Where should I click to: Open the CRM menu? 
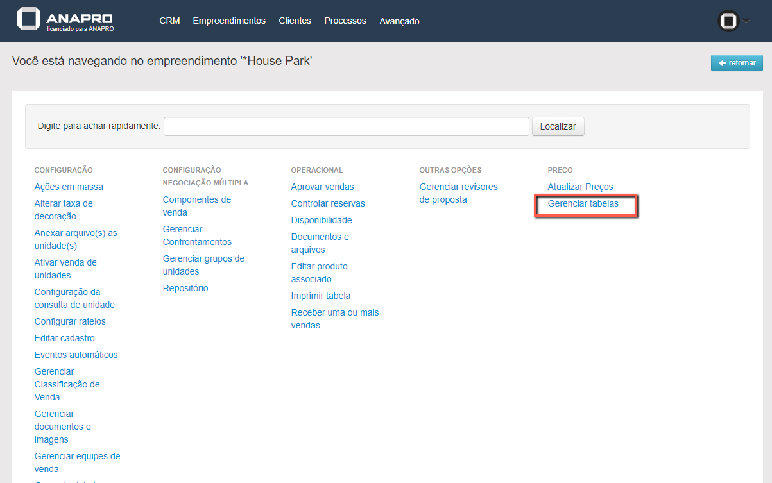169,21
